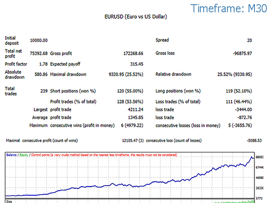Click long positions value 119 (52.10%)

(239, 91)
